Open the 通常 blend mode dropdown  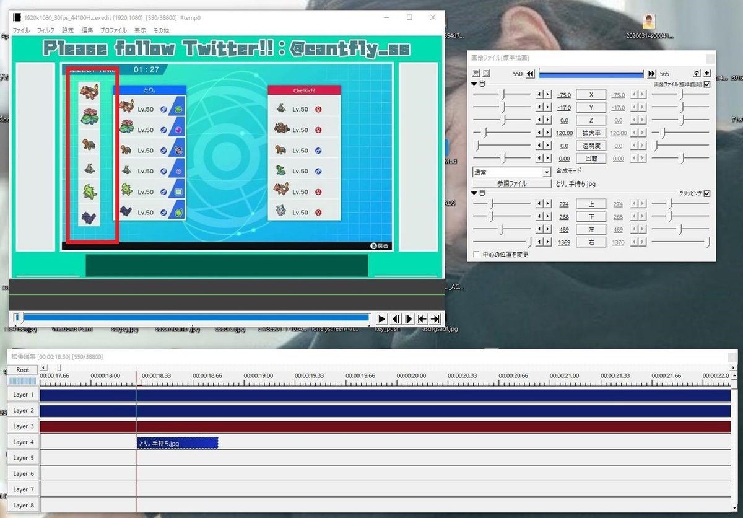(x=511, y=172)
